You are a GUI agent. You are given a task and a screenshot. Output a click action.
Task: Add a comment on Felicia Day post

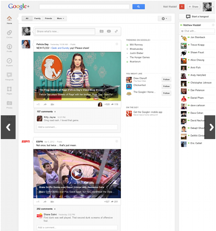click(x=77, y=127)
